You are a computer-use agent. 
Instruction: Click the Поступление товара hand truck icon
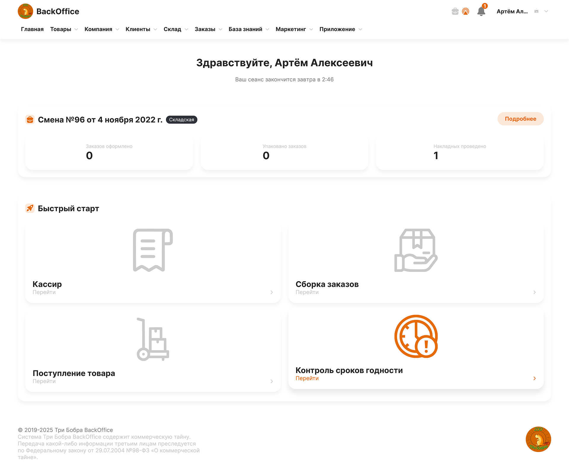[x=153, y=339]
